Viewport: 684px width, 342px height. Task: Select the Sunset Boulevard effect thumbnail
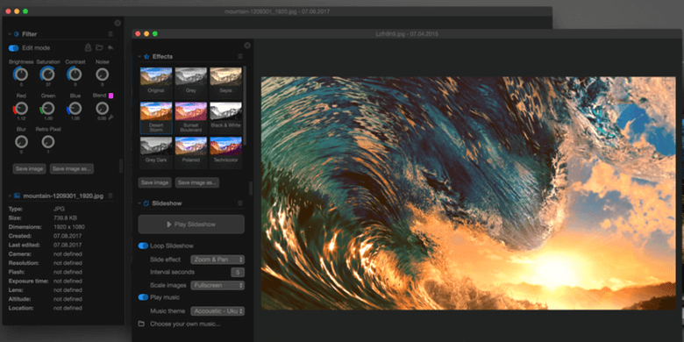(191, 118)
